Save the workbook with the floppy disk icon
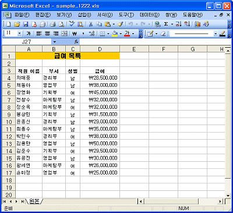 click(26, 24)
